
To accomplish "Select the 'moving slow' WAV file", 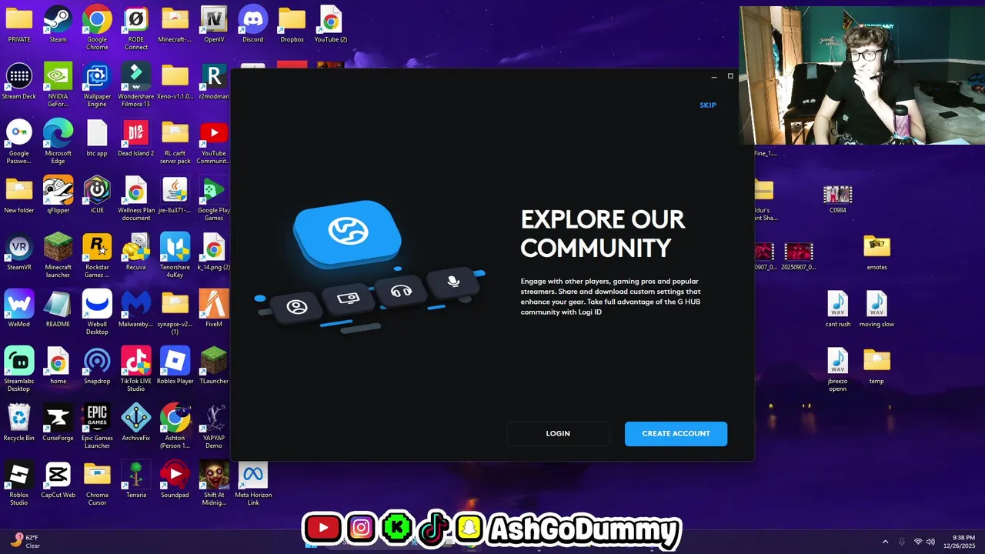I will 876,309.
